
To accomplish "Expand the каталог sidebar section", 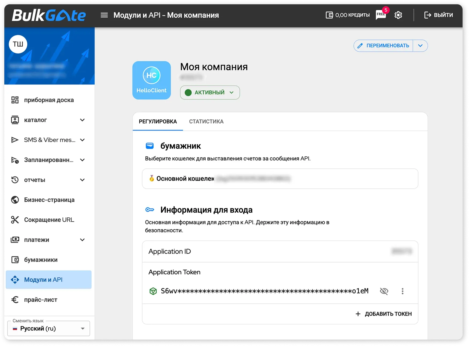I will [48, 120].
